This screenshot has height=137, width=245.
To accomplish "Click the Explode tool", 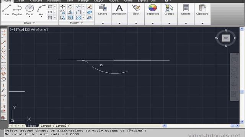I will pos(89,12).
